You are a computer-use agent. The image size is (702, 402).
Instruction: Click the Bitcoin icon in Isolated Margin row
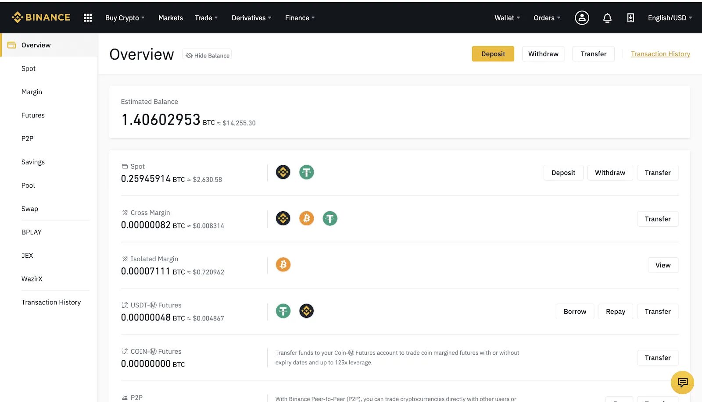pyautogui.click(x=283, y=264)
